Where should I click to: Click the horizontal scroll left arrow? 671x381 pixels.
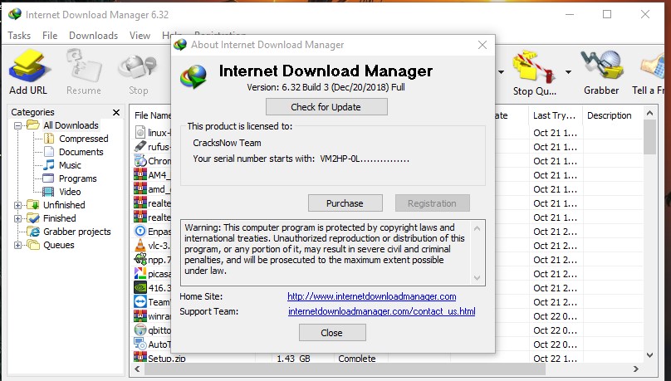tap(137, 369)
